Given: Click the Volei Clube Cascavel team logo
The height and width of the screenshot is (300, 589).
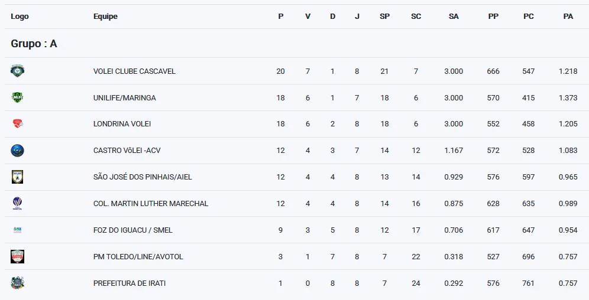Looking at the screenshot, I should [x=17, y=71].
